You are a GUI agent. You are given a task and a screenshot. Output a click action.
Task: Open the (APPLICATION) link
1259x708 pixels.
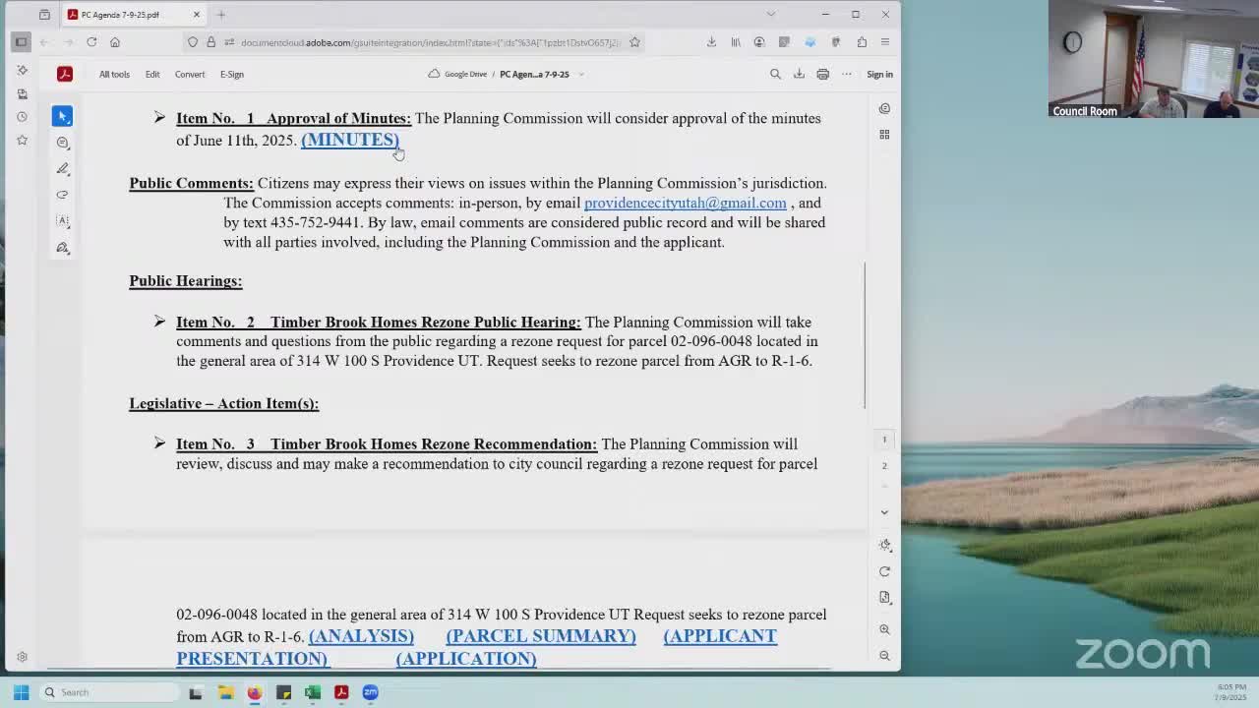pos(466,659)
